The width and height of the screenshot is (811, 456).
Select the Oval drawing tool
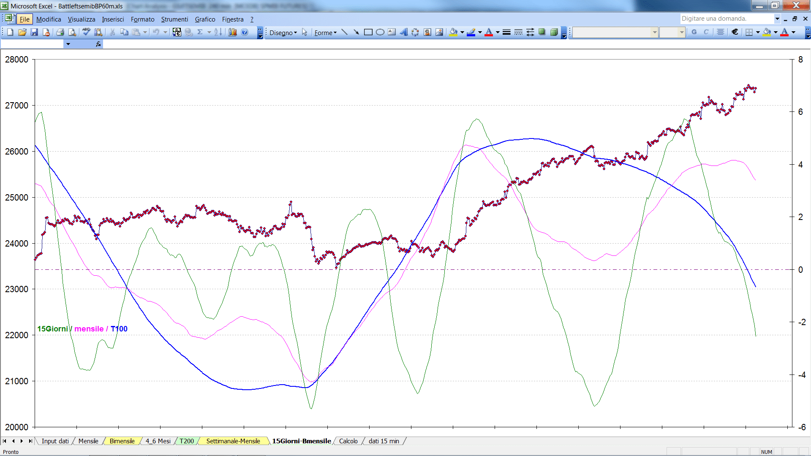point(380,32)
